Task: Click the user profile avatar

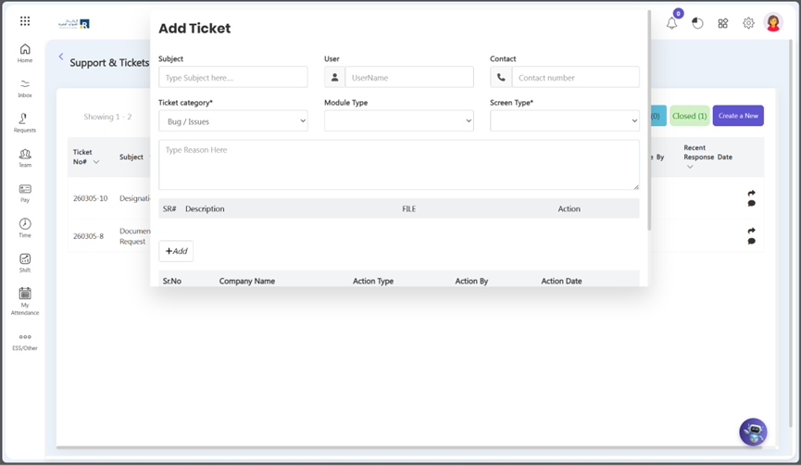Action: [x=773, y=23]
